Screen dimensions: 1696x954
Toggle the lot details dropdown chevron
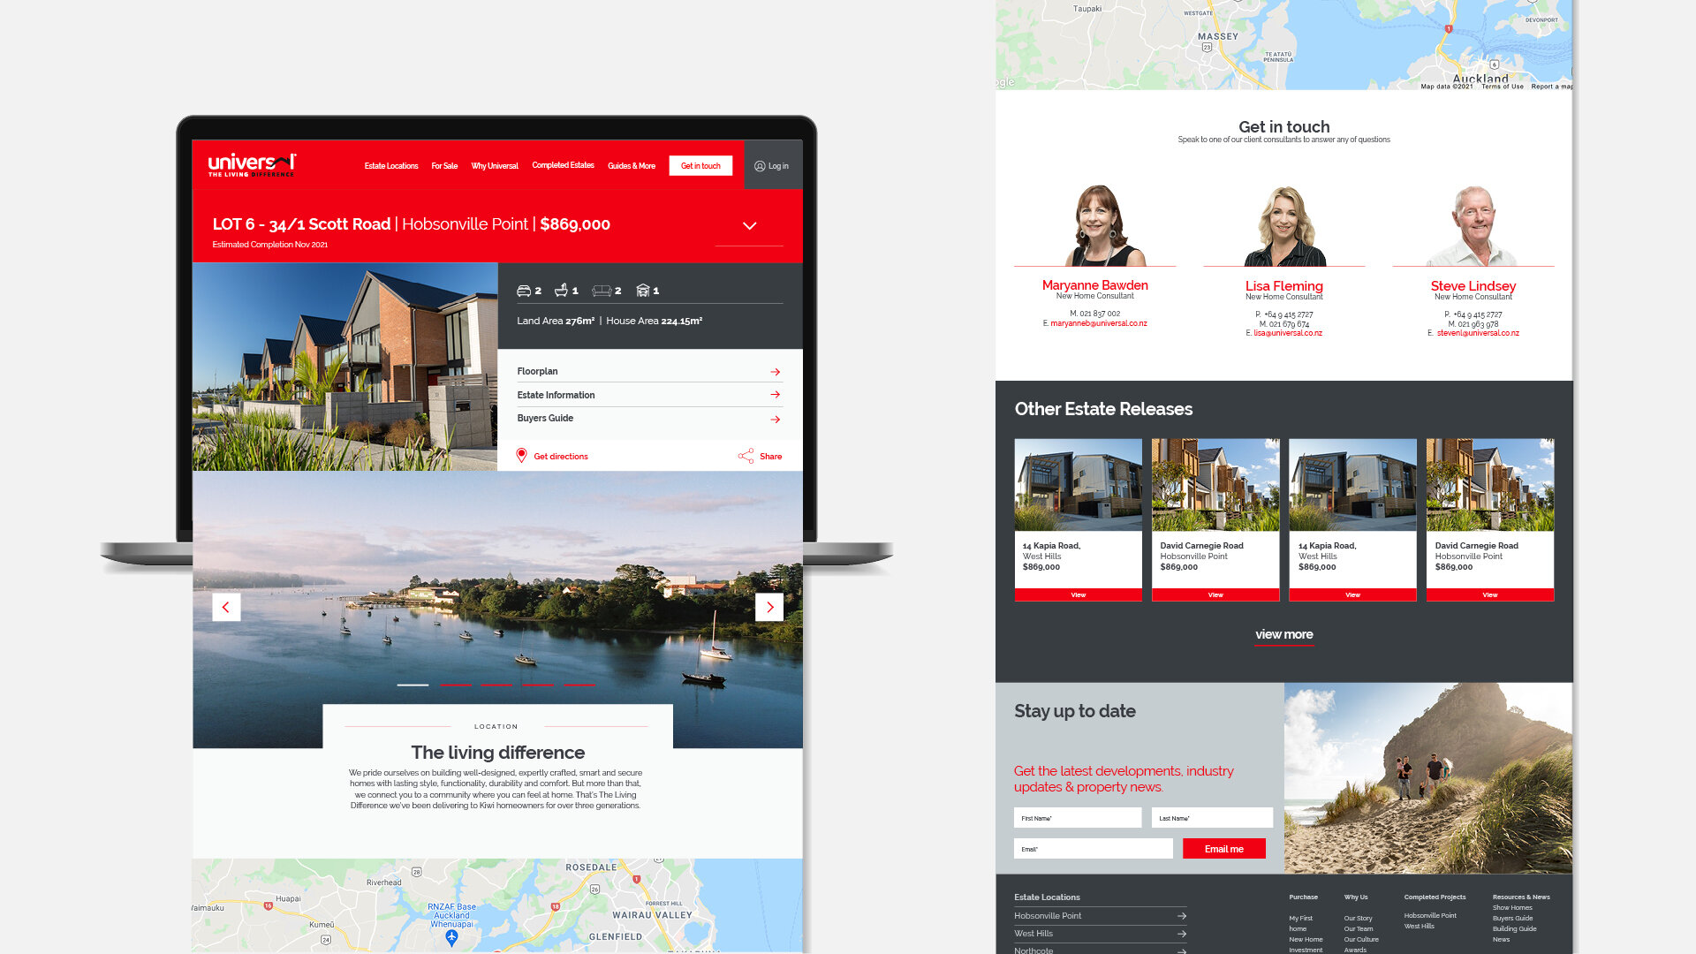click(750, 226)
